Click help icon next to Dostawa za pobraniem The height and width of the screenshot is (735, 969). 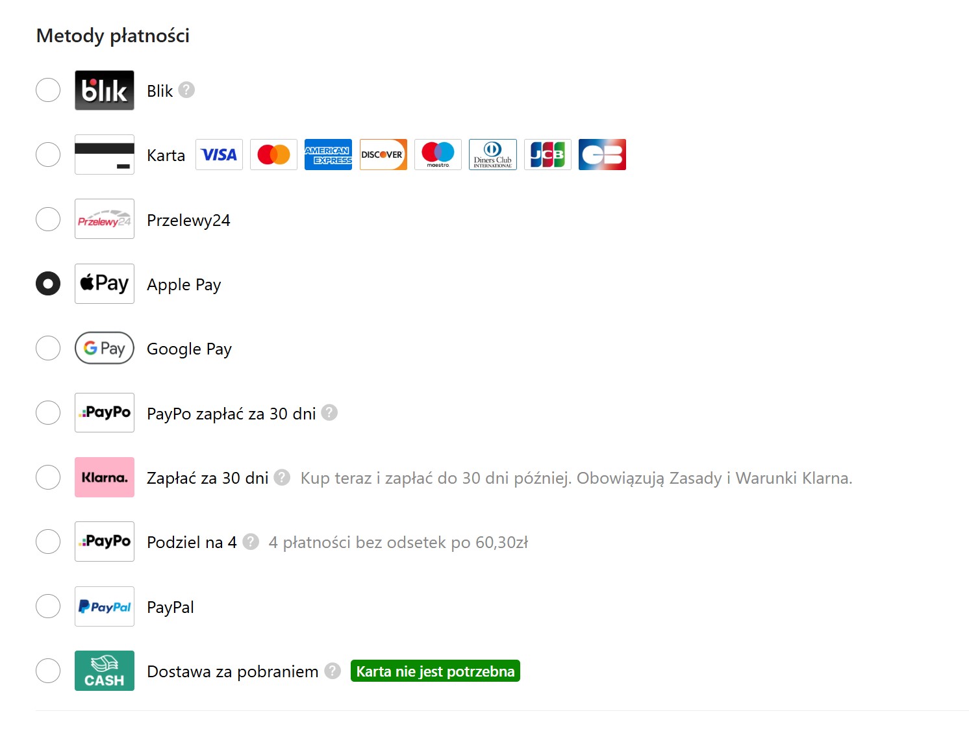(x=333, y=671)
